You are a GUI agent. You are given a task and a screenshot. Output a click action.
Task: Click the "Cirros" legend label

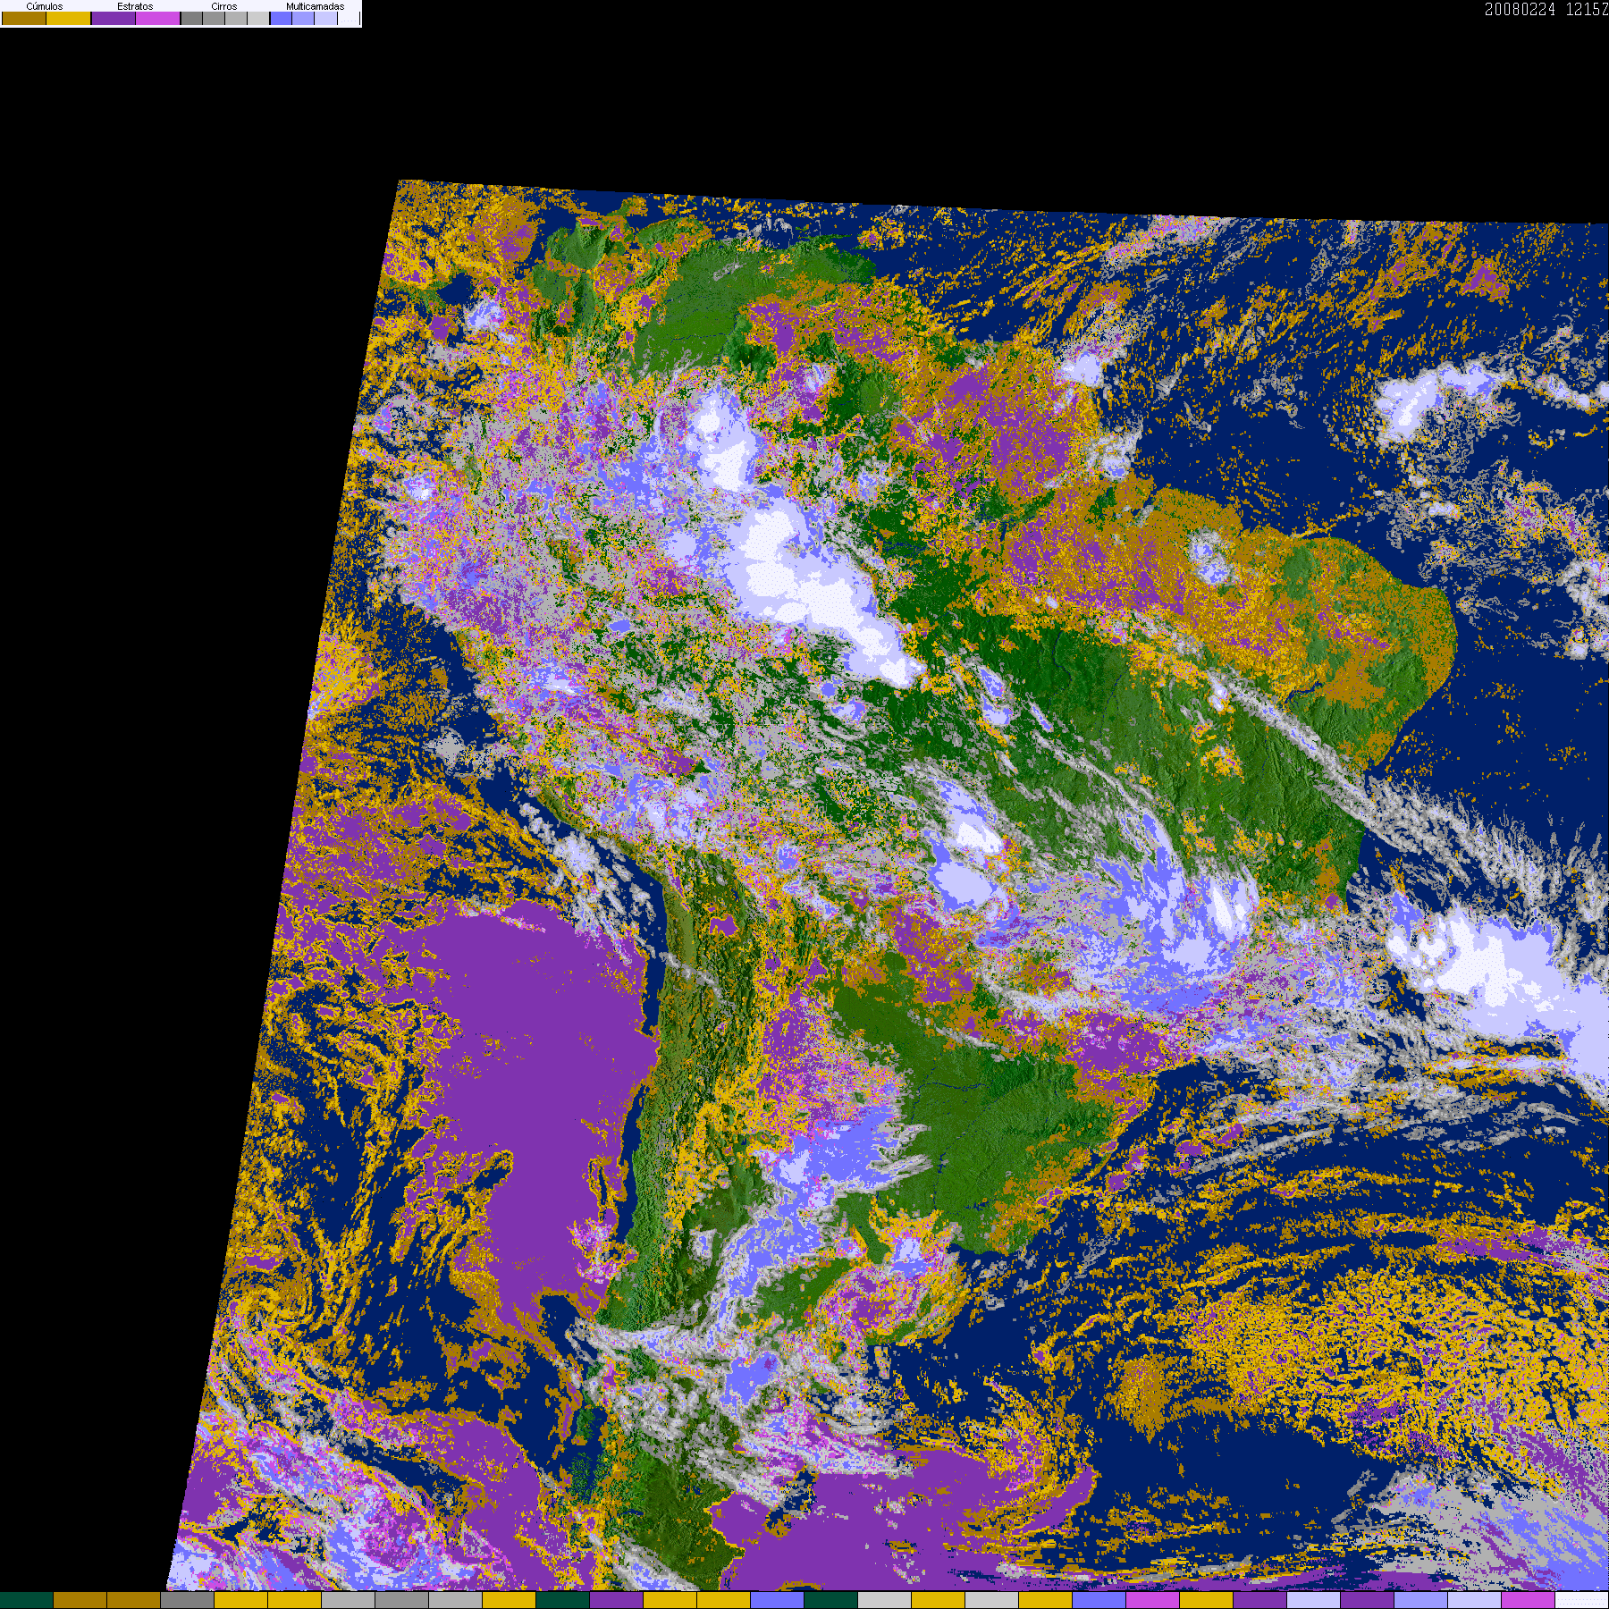coord(224,6)
